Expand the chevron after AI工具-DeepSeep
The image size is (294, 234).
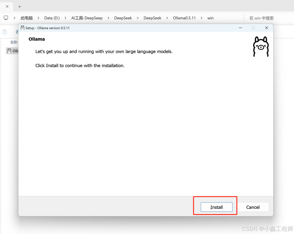point(108,18)
